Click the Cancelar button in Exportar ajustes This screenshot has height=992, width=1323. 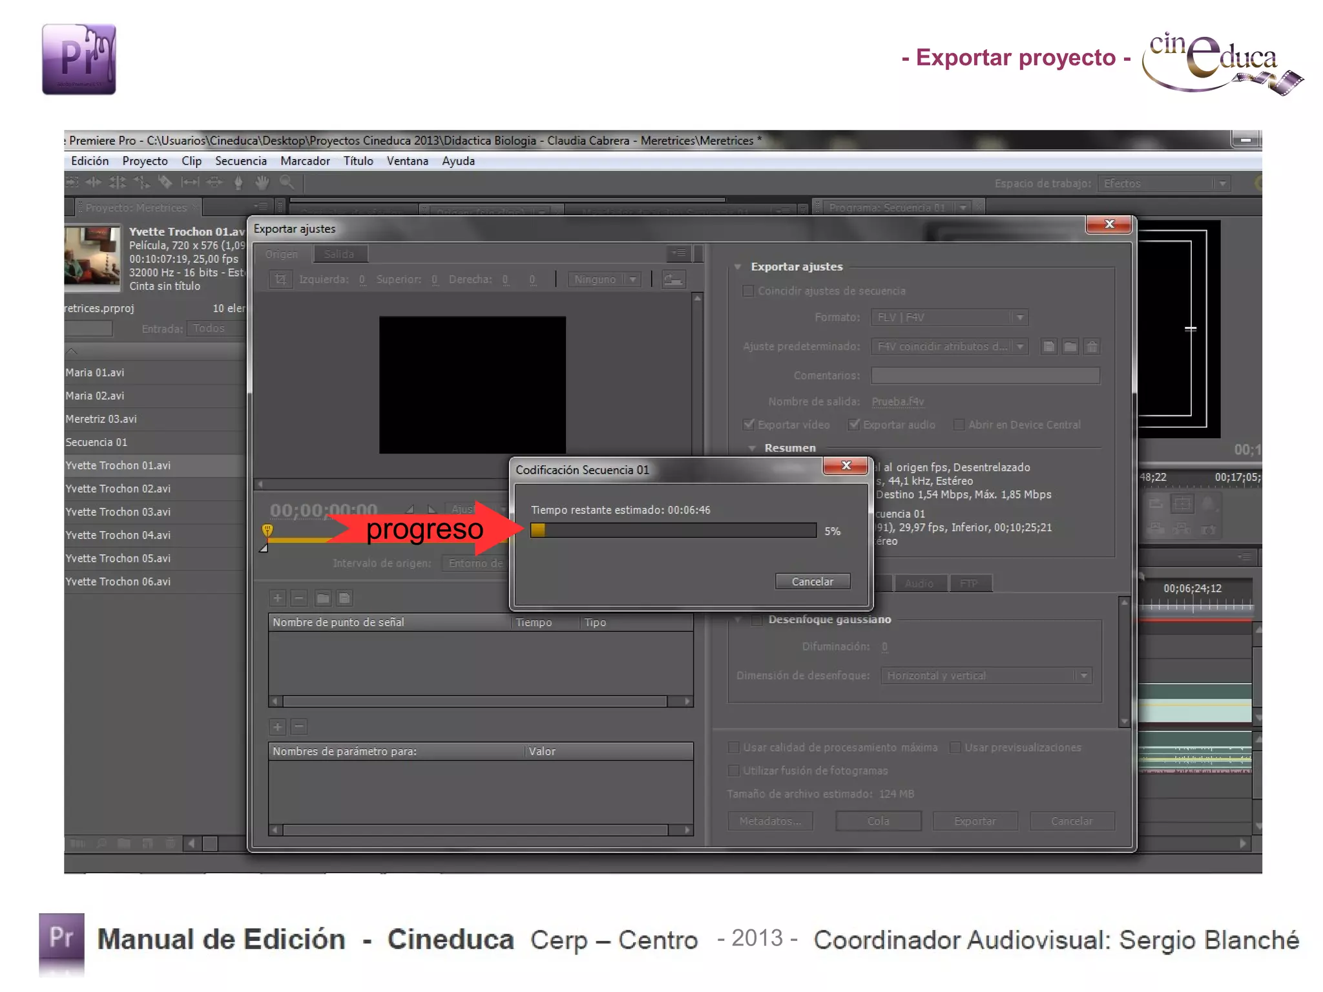point(1072,821)
